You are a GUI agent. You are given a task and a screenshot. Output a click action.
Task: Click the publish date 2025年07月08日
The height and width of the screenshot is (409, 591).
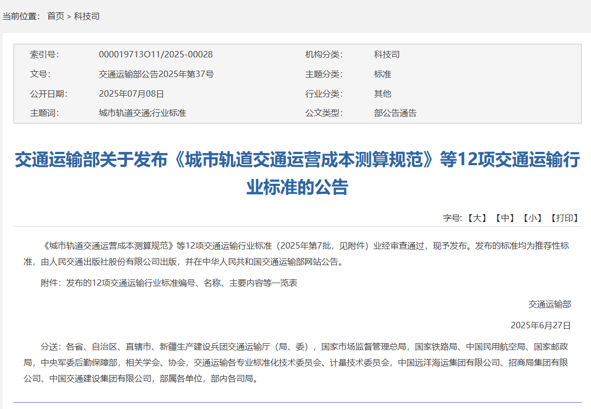click(x=131, y=94)
